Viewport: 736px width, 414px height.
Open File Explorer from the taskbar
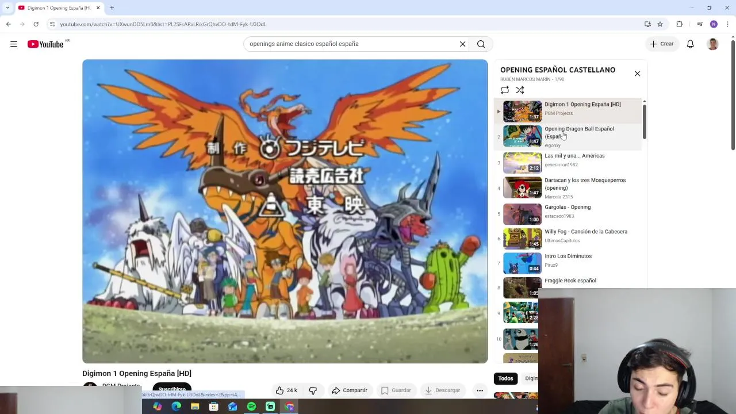(x=195, y=407)
